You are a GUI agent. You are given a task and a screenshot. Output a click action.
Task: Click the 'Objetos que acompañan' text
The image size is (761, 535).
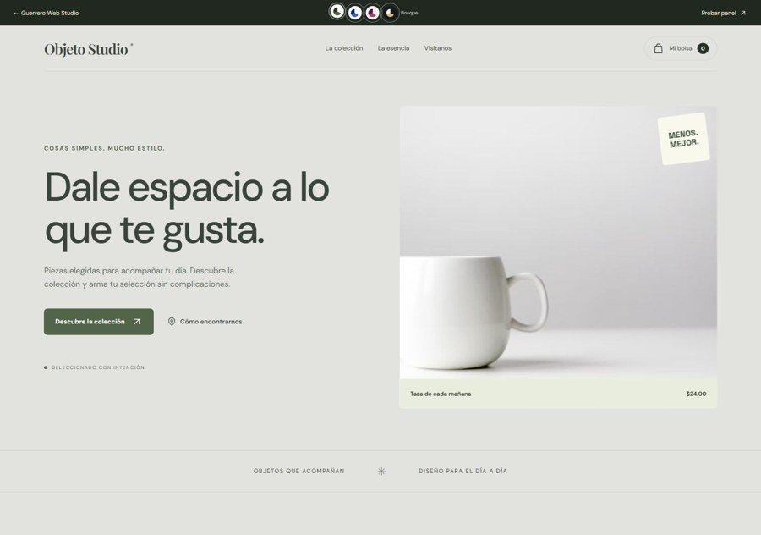pos(299,471)
